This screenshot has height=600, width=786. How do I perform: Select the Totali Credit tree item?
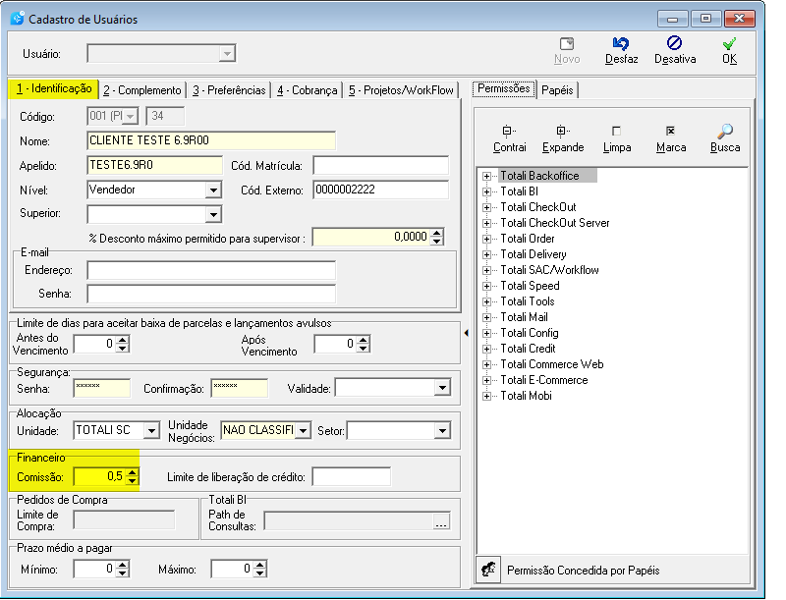click(x=528, y=349)
